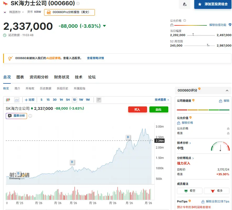Switch to the 资讯和分析 tab
This screenshot has width=232, height=210.
(x=39, y=77)
